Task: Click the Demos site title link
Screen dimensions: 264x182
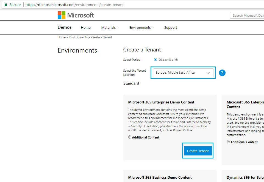Action: 65,27
